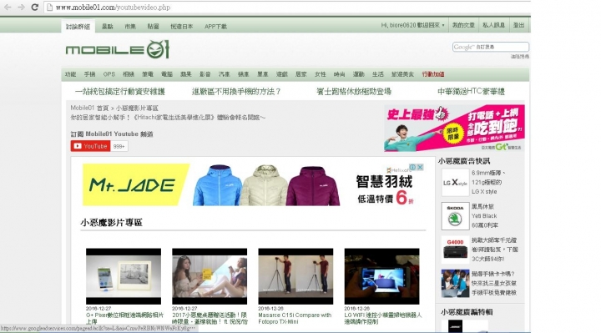Open the 居家 category menu
Image resolution: width=601 pixels, height=333 pixels.
pos(300,74)
